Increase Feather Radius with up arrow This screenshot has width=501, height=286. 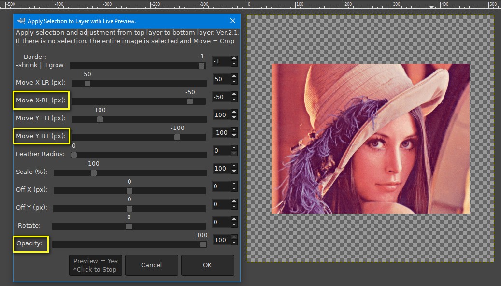tap(234, 148)
